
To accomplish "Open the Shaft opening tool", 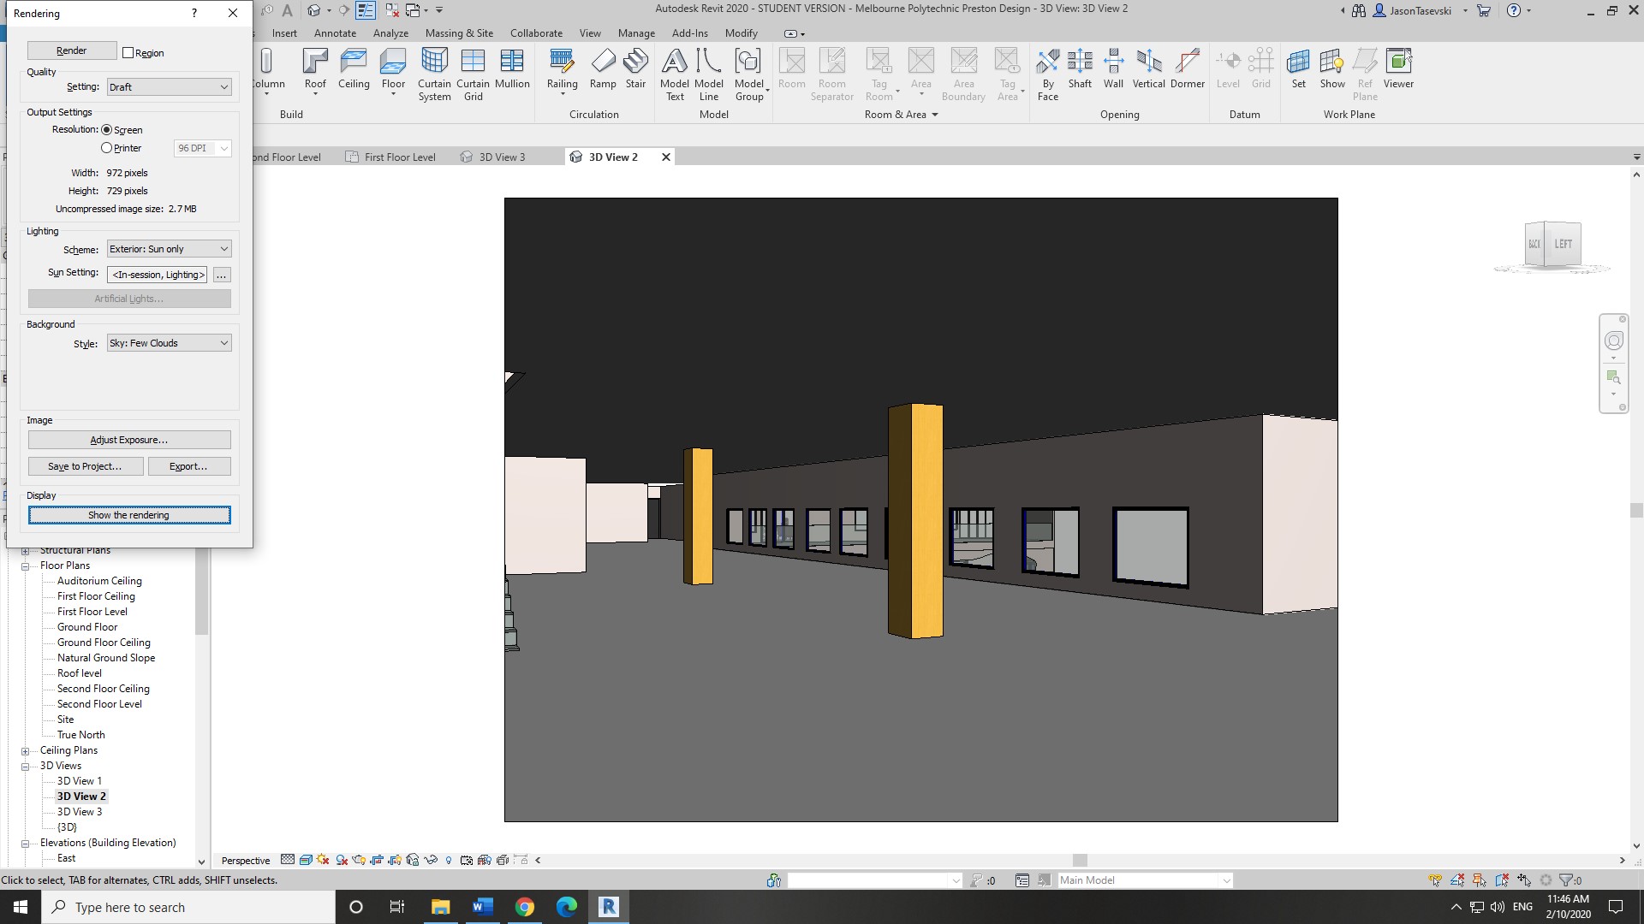I will pyautogui.click(x=1080, y=68).
